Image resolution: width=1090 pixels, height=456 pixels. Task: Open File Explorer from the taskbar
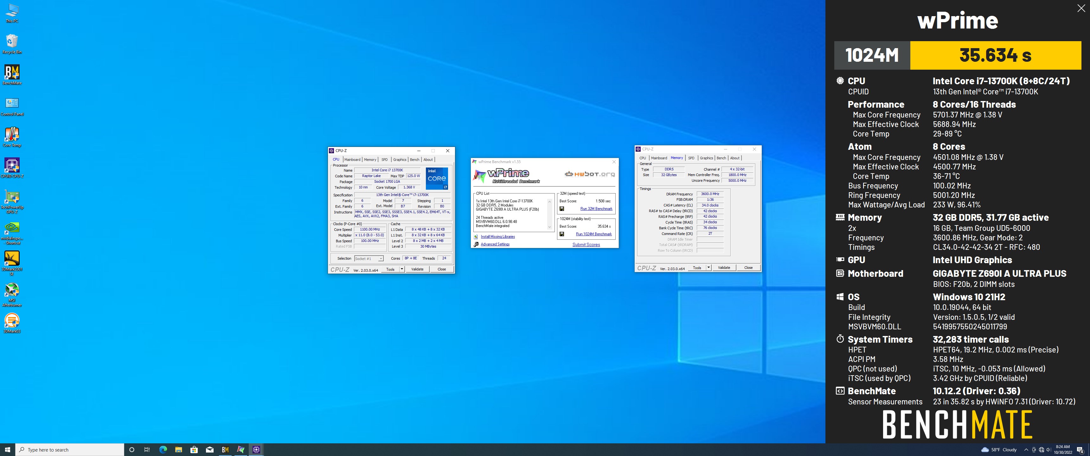179,450
